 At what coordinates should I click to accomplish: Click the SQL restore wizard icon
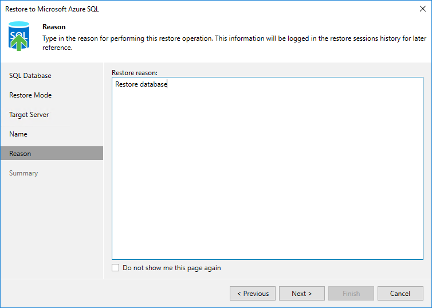[20, 36]
